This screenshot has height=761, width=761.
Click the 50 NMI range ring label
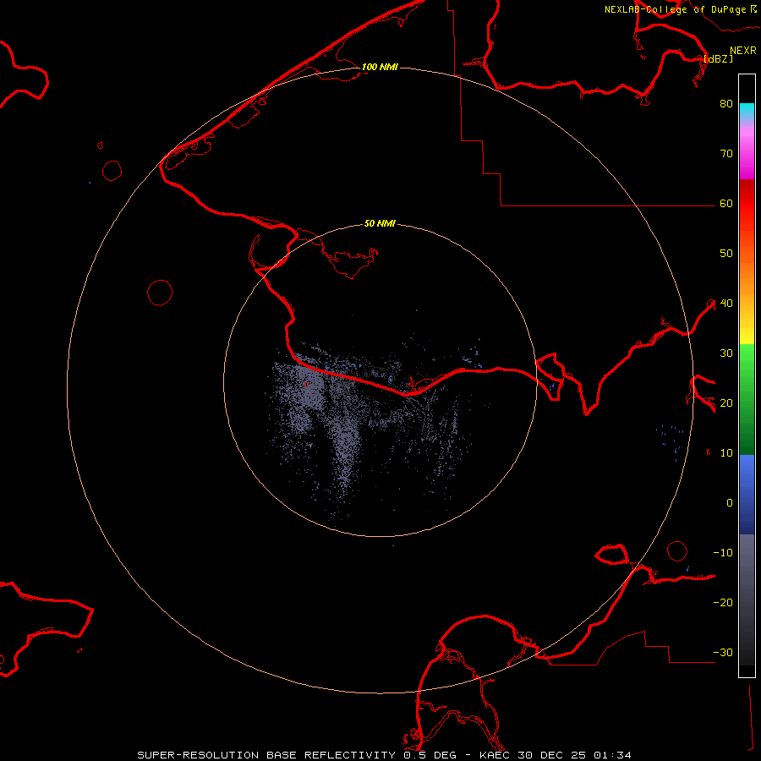(380, 224)
